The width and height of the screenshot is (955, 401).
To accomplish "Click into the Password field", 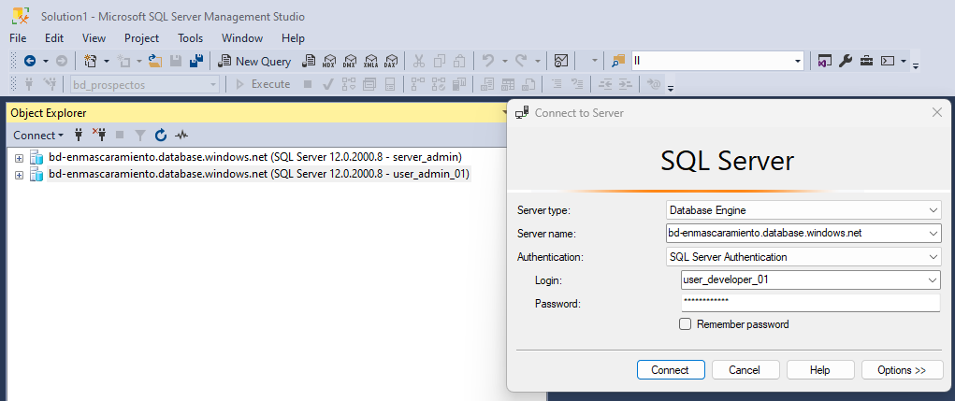I will coord(811,303).
